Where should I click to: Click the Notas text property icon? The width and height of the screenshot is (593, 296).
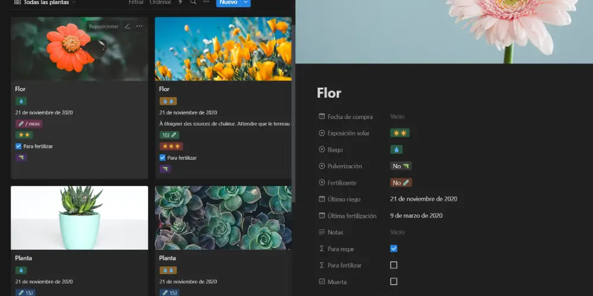[x=322, y=233]
